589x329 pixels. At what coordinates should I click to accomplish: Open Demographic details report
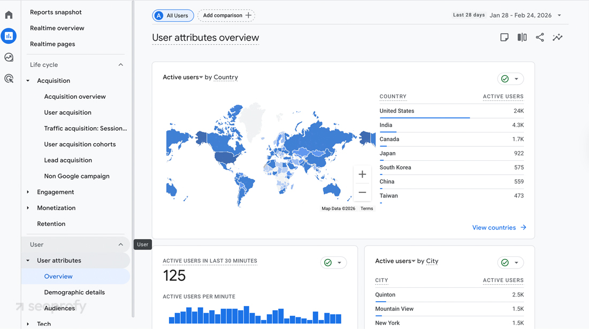(74, 292)
